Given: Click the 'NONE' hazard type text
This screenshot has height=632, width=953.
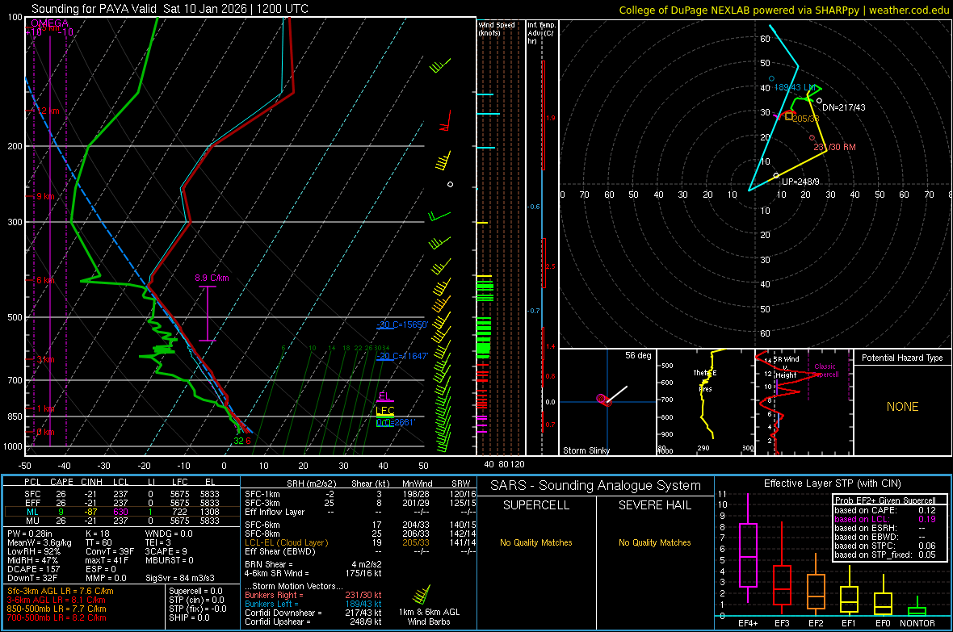Looking at the screenshot, I should [x=902, y=407].
